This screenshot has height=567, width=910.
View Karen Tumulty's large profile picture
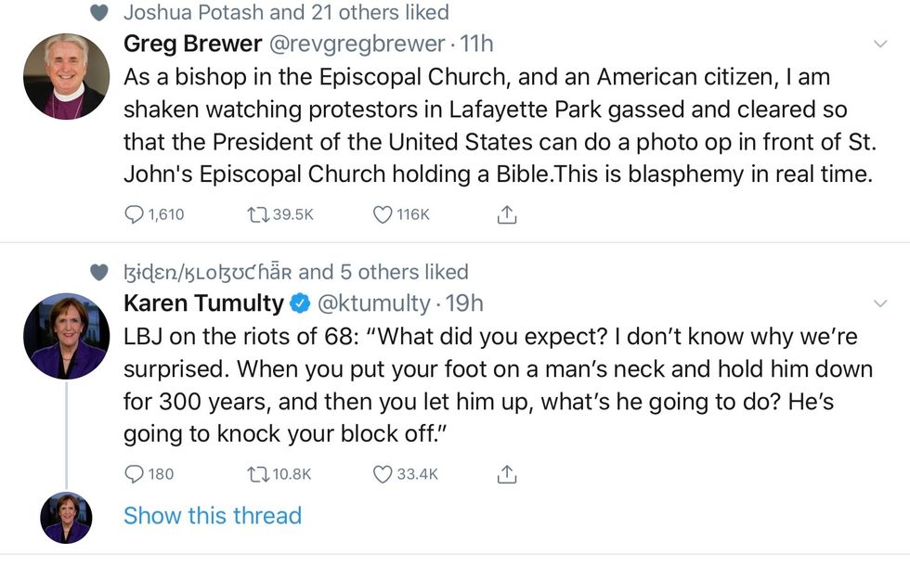coord(66,336)
